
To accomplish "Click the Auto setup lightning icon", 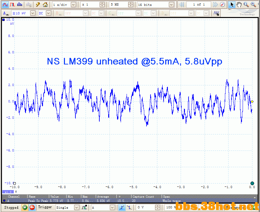I will (38, 5).
